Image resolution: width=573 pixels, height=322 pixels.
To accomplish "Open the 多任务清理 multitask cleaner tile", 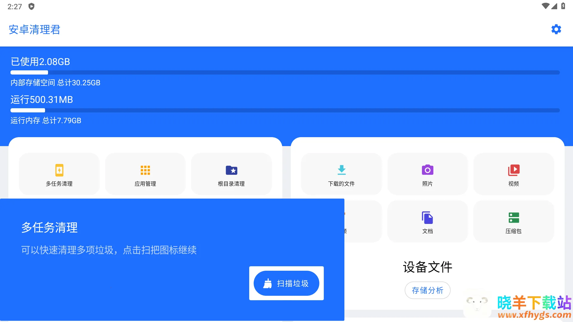I will (59, 174).
